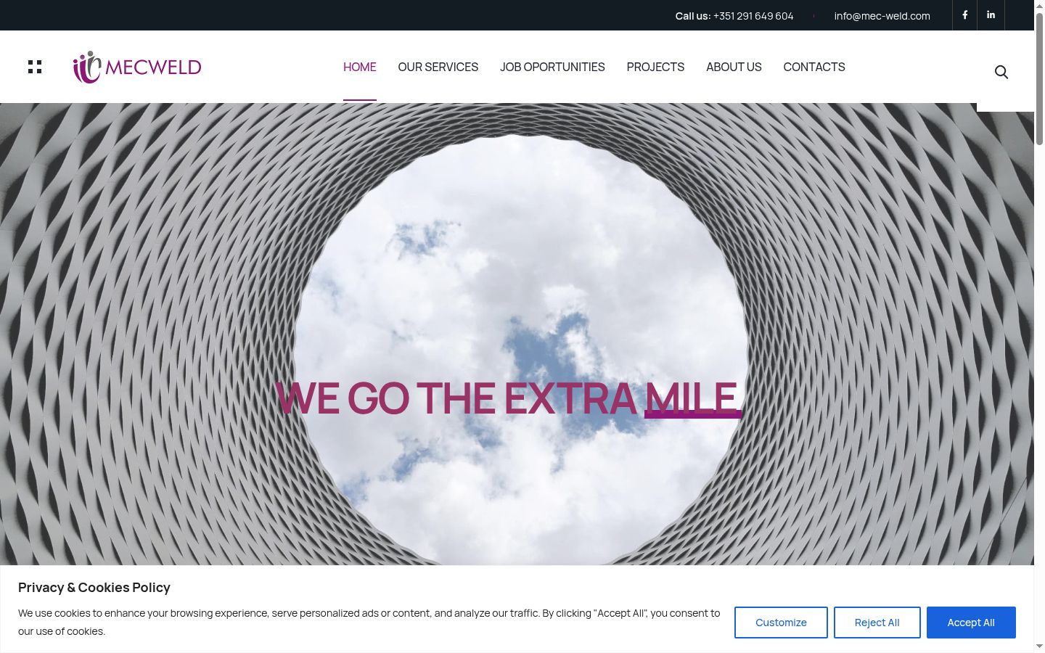Go to the HOME menu item
The image size is (1045, 653).
[x=360, y=67]
